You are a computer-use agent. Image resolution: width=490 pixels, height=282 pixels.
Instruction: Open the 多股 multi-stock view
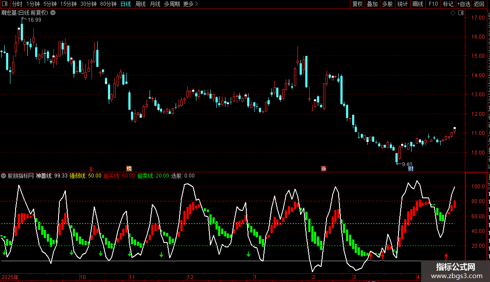388,4
